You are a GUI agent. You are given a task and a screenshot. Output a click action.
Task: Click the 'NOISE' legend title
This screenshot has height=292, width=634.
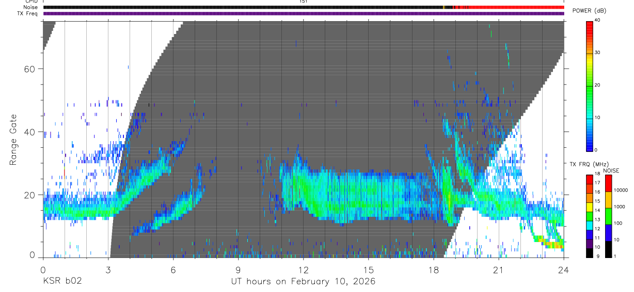click(x=611, y=170)
